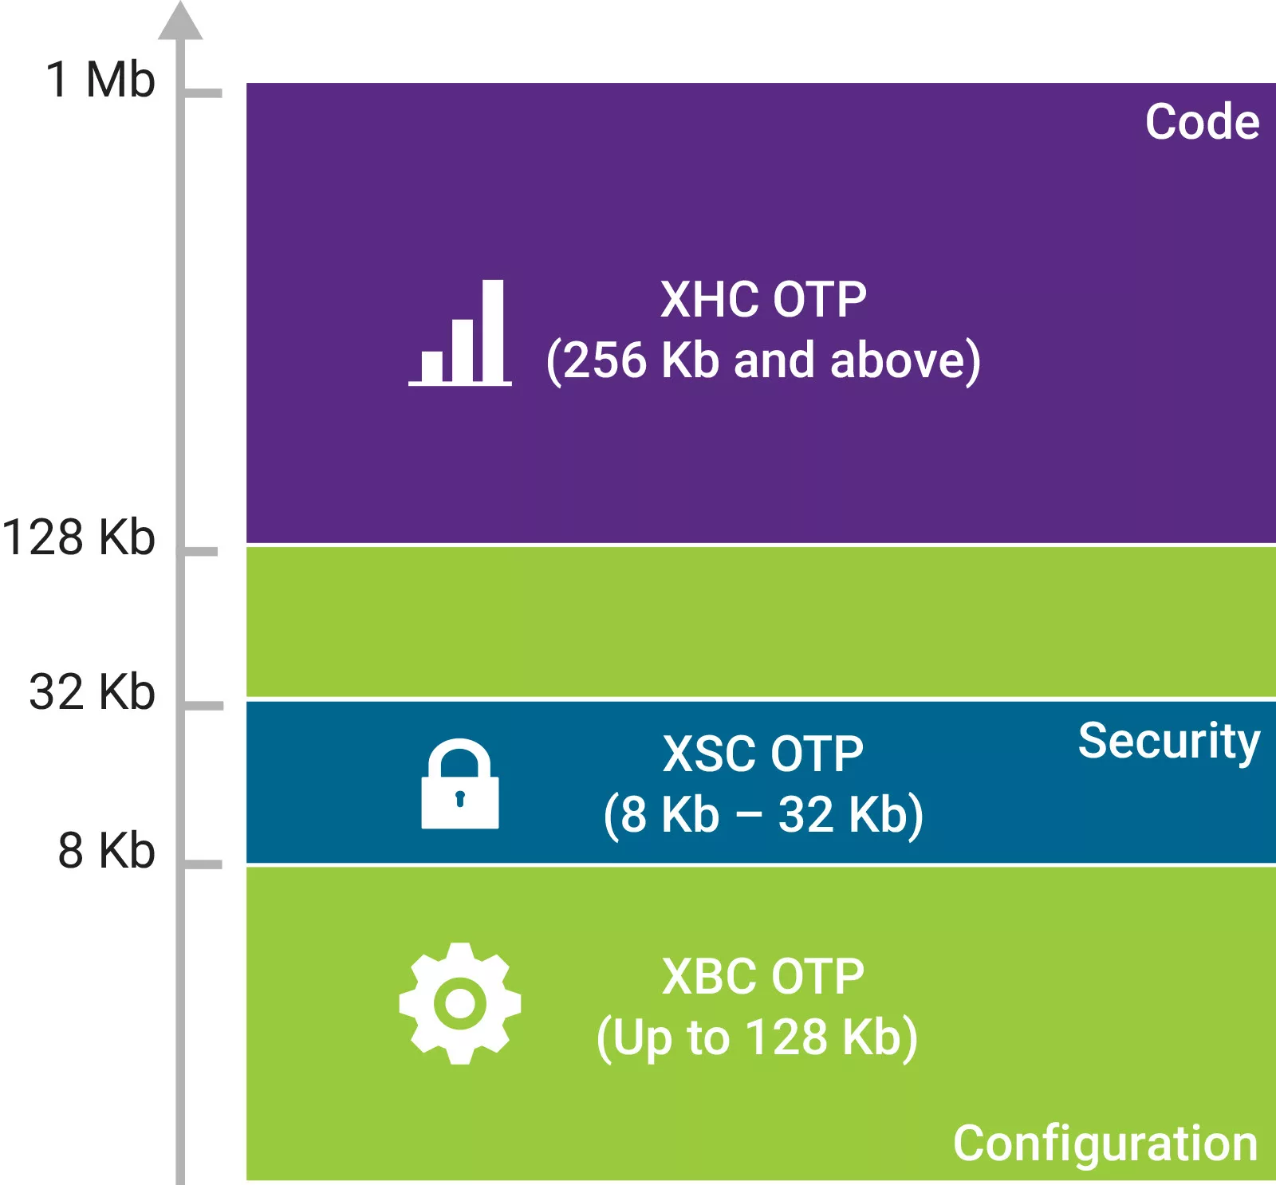Viewport: 1276px width, 1185px height.
Task: Click the axis tick mark at 1 Mb
Action: tap(203, 93)
